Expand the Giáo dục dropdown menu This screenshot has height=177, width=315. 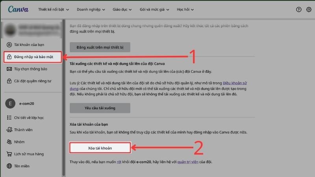(x=122, y=9)
